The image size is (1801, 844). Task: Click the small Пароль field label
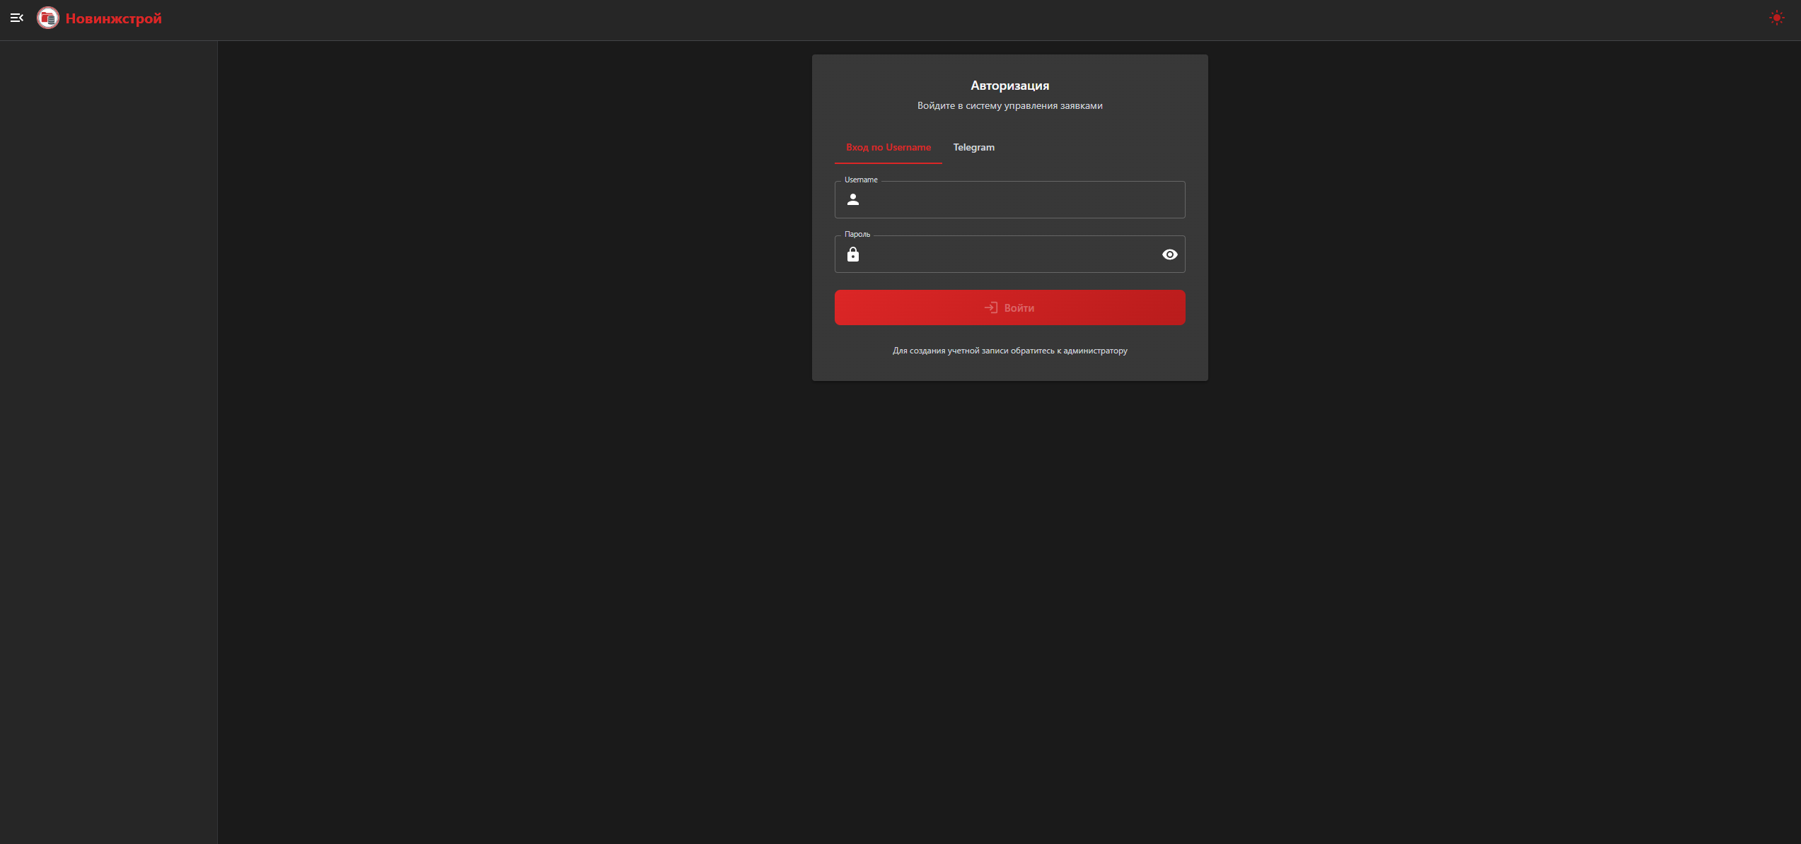point(857,235)
